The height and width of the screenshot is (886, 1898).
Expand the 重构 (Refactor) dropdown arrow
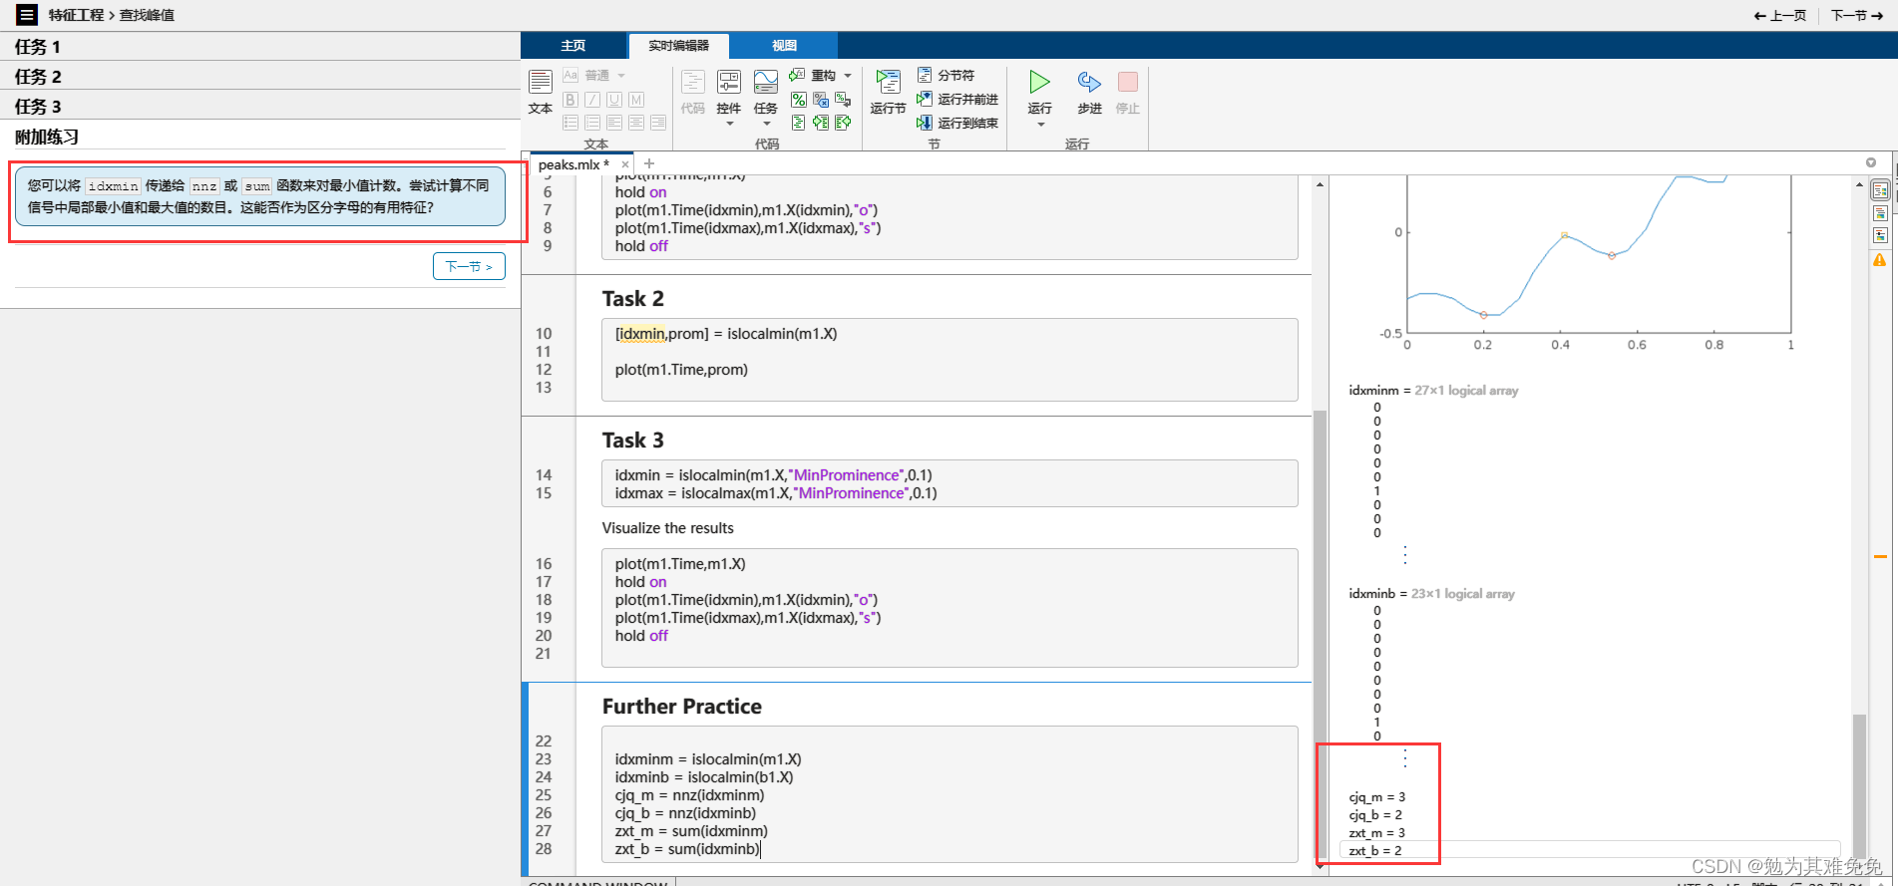pos(848,76)
